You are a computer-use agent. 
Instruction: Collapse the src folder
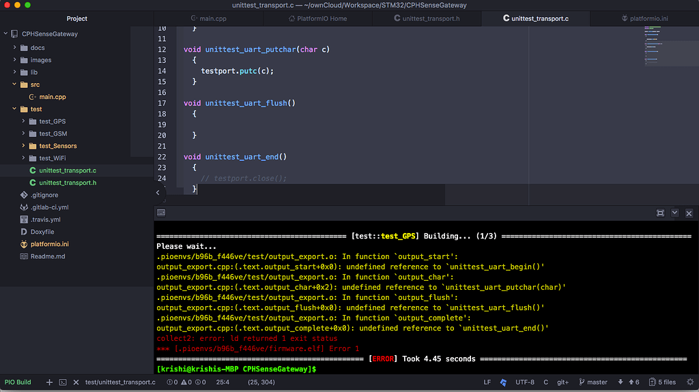click(15, 84)
